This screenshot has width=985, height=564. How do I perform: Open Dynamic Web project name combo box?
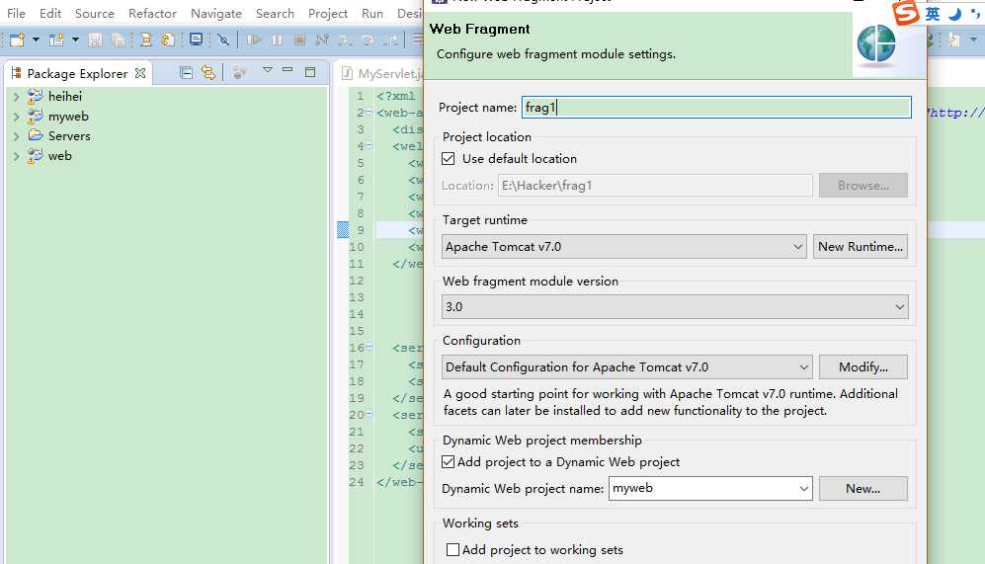pyautogui.click(x=710, y=489)
